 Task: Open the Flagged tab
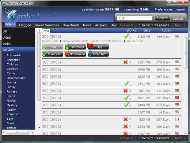pos(25,25)
